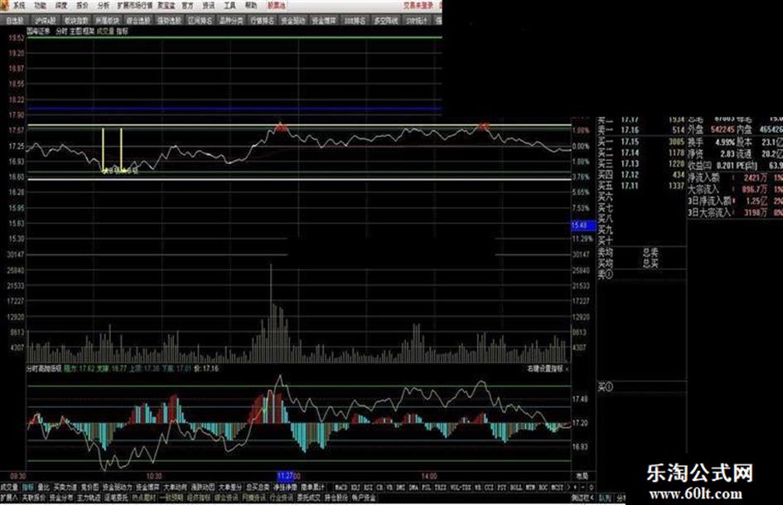Close the 右键设置指标 hint with its × icon
Viewport: 783px width, 505px height.
pyautogui.click(x=568, y=369)
